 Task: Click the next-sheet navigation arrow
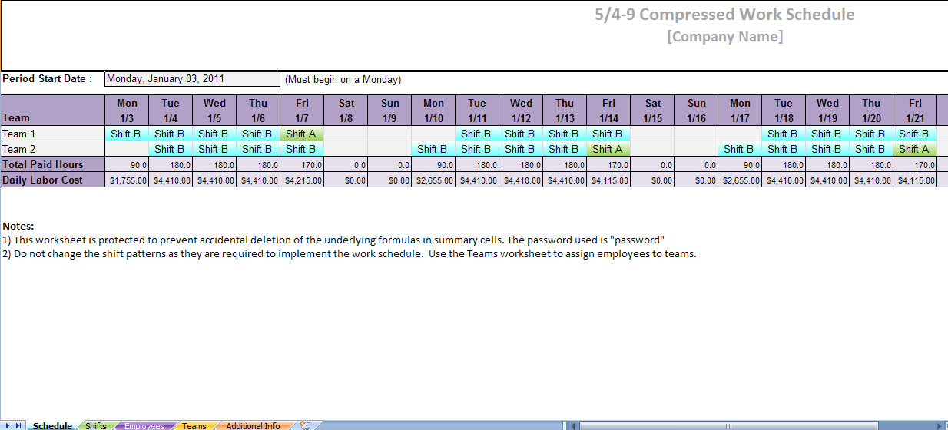click(8, 425)
